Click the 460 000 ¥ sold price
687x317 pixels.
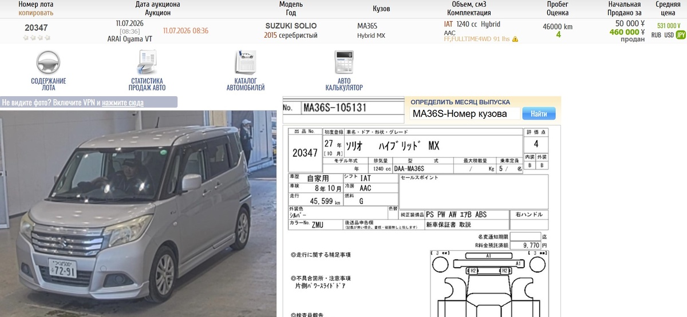point(627,32)
